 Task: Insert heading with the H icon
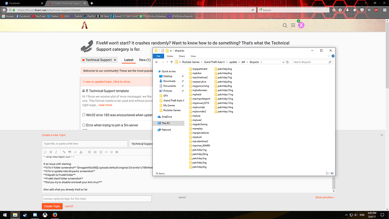coord(101,152)
